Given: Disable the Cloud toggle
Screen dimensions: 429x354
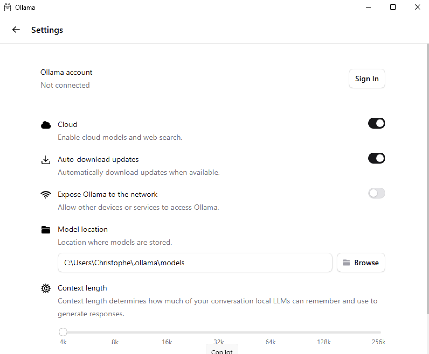Looking at the screenshot, I should coord(376,123).
